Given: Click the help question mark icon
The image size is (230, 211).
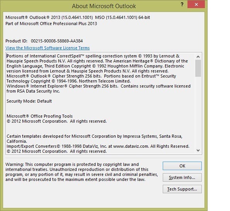Looking at the screenshot, I should pos(182,4).
